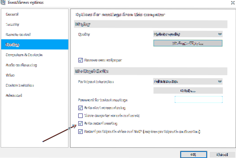236x158 pixels.
Task: Click the Custom settings button under Quality
Action: pyautogui.click(x=188, y=43)
